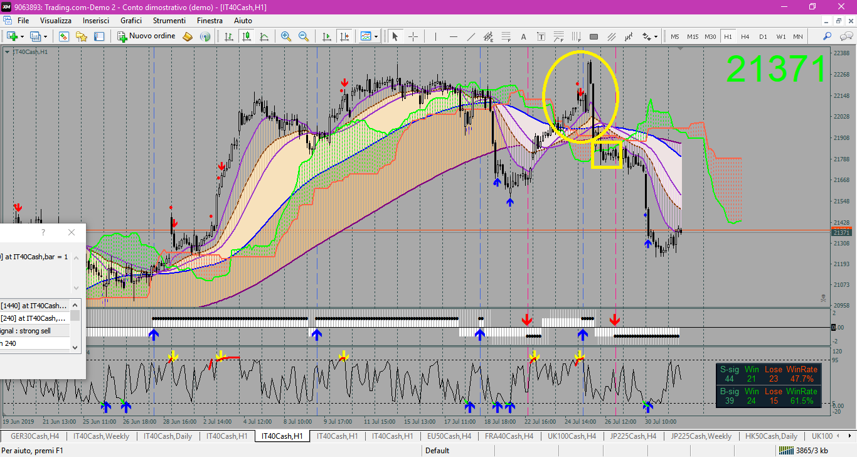This screenshot has width=857, height=457.
Task: Open the Visualizza menu
Action: 56,21
